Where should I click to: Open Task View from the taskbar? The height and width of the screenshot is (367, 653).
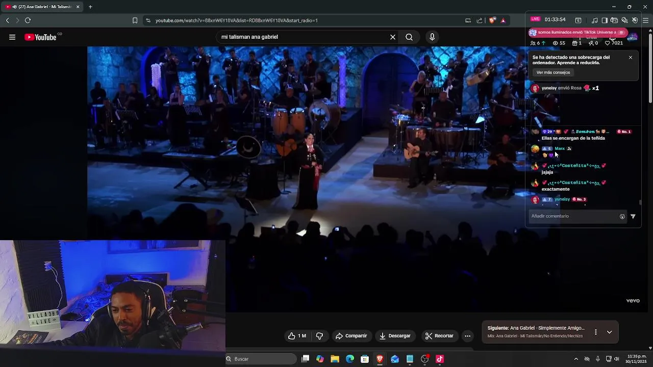click(x=305, y=359)
